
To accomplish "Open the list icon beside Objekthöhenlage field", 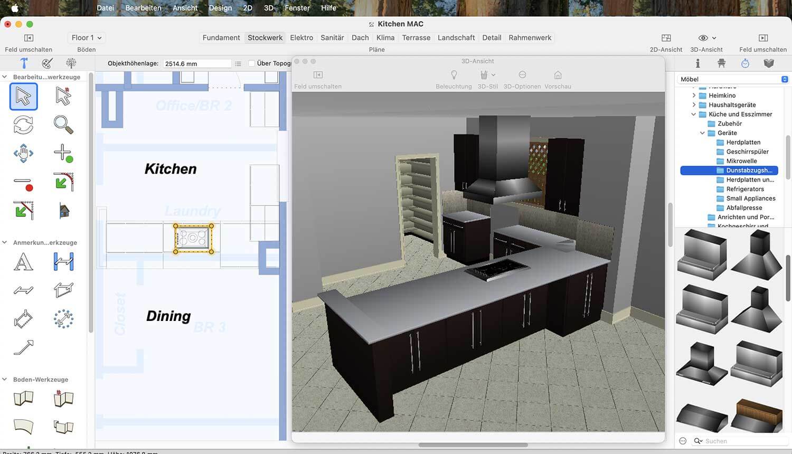I will pyautogui.click(x=238, y=63).
